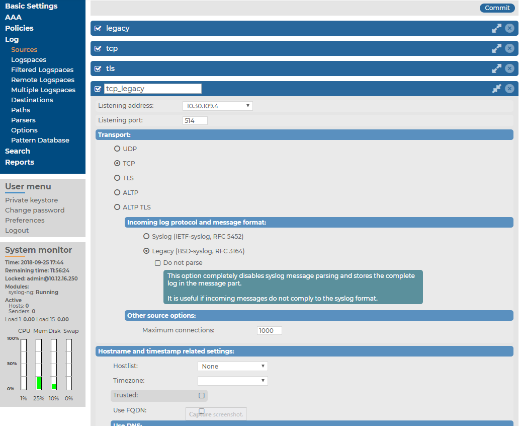The width and height of the screenshot is (519, 426).
Task: Open the Listening address dropdown
Action: coord(217,106)
